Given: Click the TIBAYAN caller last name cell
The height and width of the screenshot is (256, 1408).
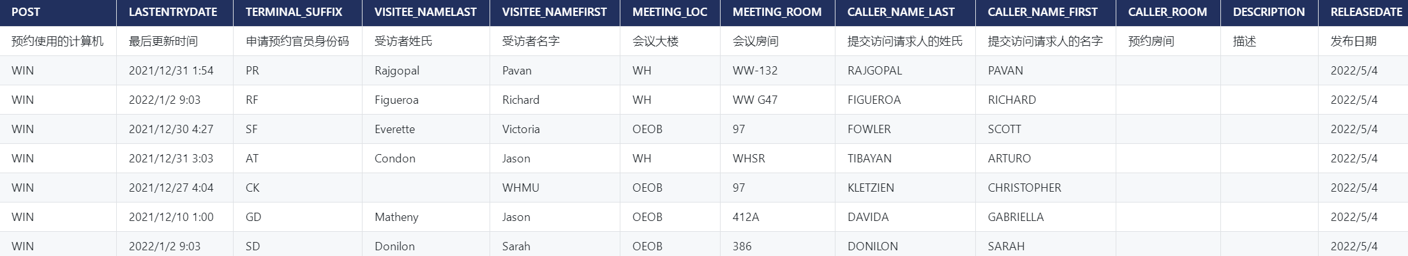Looking at the screenshot, I should point(869,159).
